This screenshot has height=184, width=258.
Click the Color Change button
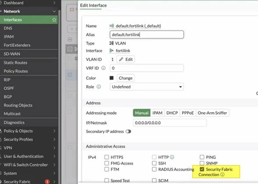(125, 78)
